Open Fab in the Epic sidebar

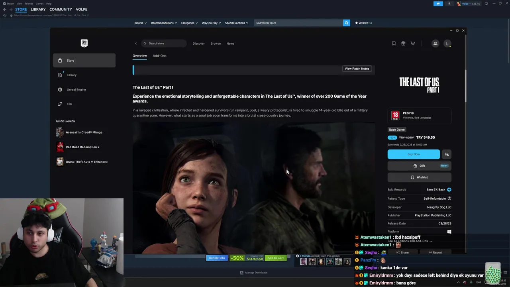point(84,104)
